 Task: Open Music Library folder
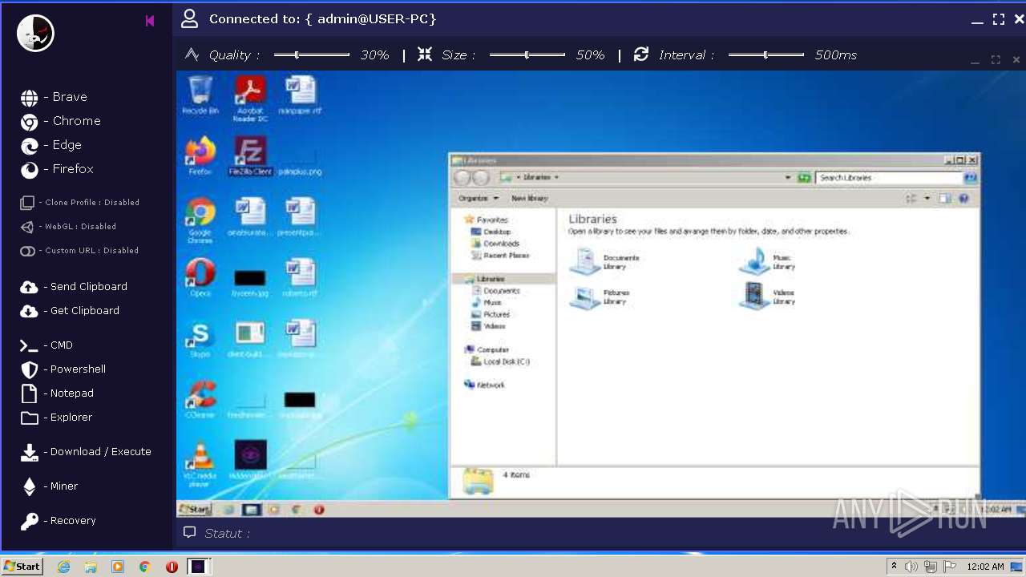point(768,262)
